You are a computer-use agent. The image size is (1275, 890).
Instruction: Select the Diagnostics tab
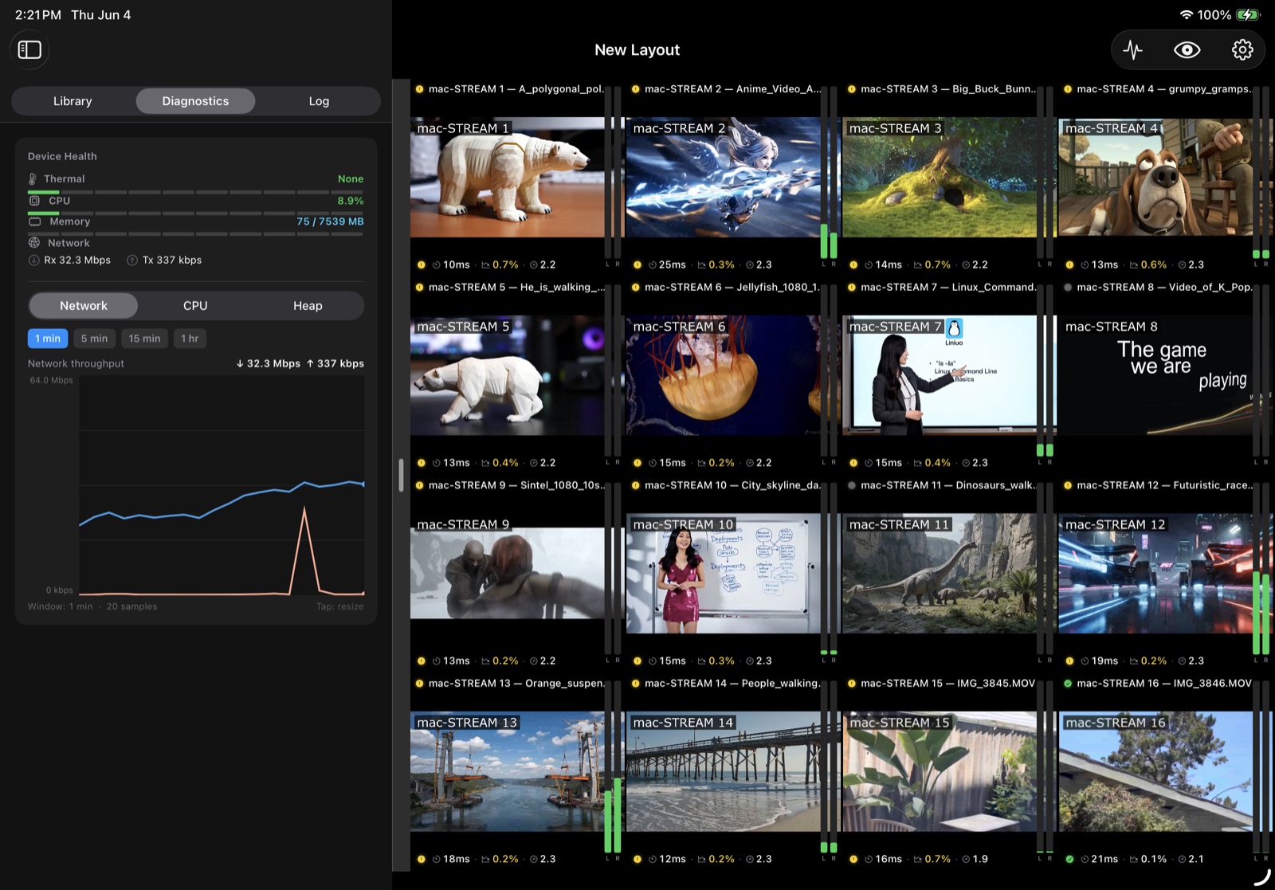pos(195,101)
